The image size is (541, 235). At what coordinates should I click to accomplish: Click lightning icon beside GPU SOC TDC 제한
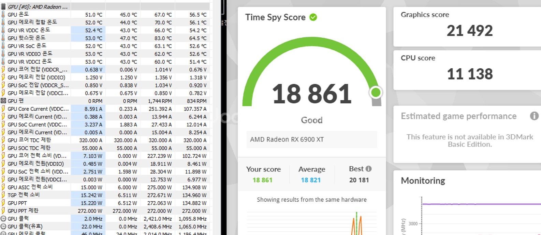tap(3, 148)
